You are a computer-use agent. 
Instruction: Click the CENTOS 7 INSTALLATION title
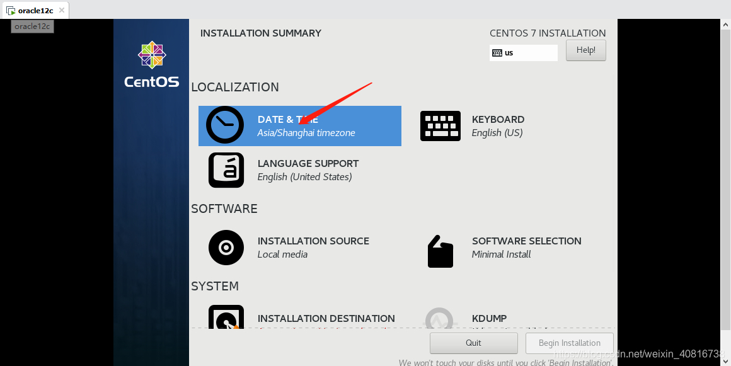point(548,33)
